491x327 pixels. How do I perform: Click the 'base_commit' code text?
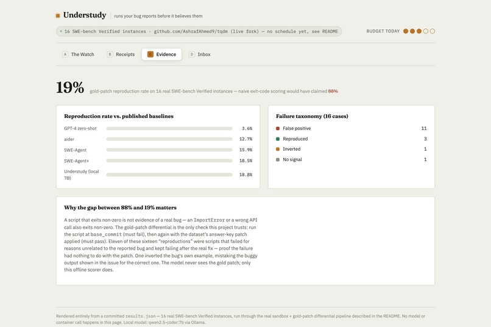[106, 234]
